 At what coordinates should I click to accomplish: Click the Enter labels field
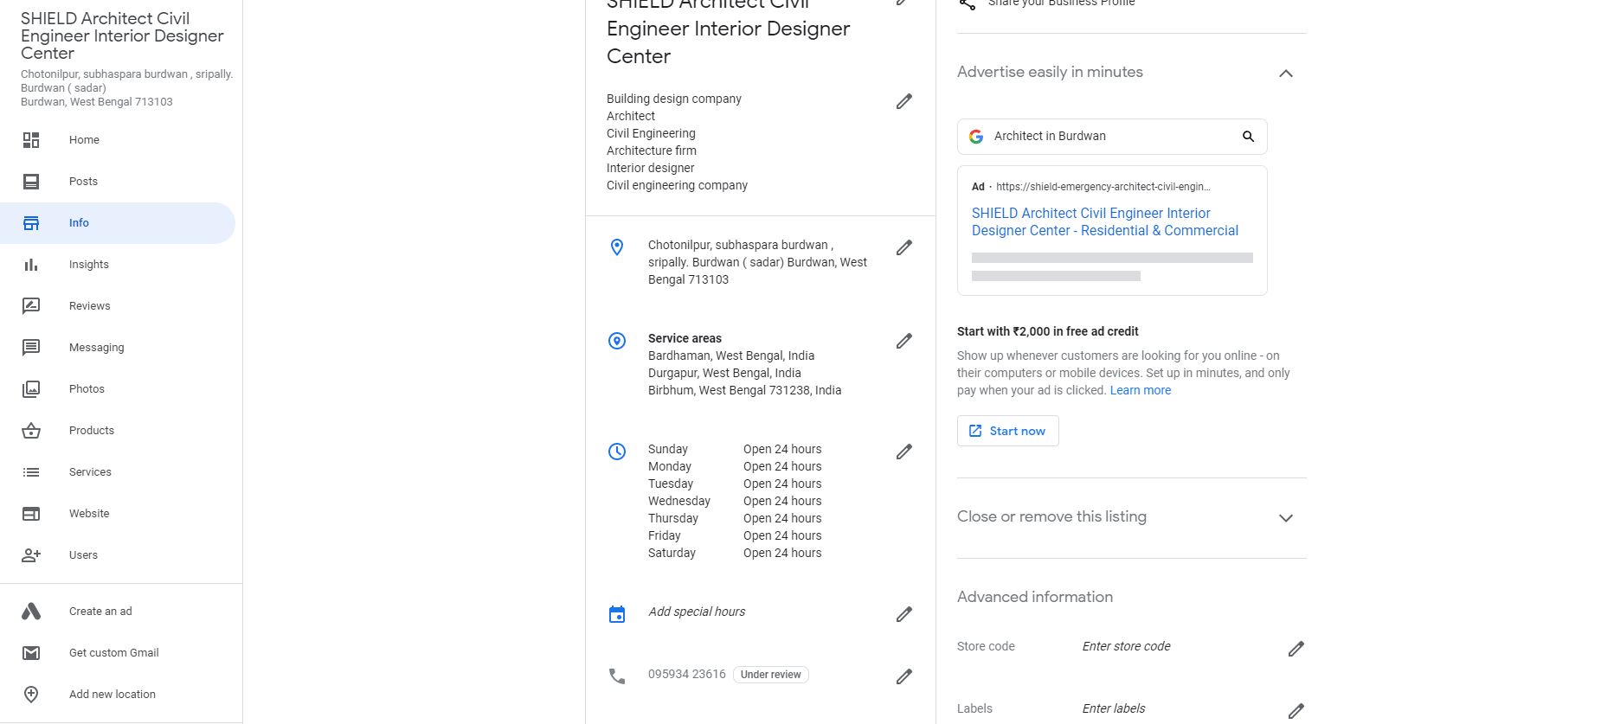(1114, 708)
